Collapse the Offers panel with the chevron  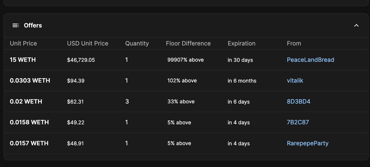356,25
